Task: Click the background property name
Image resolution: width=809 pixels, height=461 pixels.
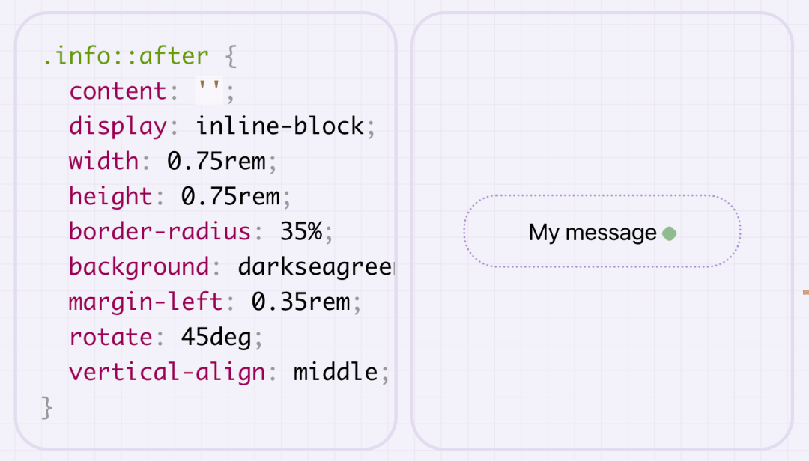Action: (139, 267)
